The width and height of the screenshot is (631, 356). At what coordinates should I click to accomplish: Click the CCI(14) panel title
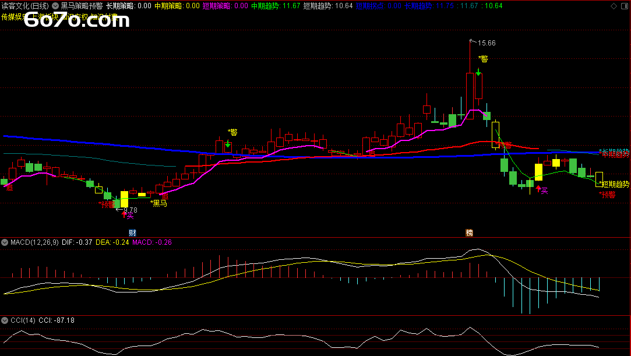(23, 320)
